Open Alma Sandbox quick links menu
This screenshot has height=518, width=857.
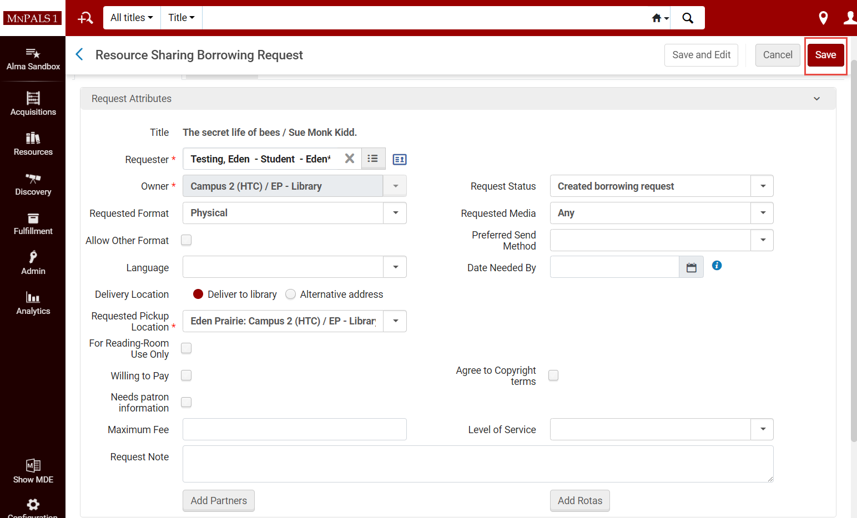tap(33, 59)
